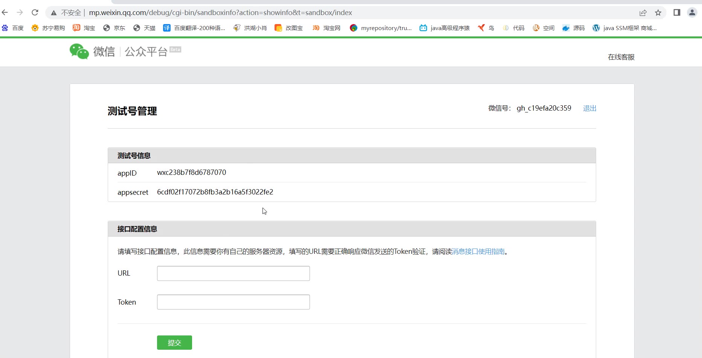Focus the Token input field
The height and width of the screenshot is (358, 702).
point(233,302)
